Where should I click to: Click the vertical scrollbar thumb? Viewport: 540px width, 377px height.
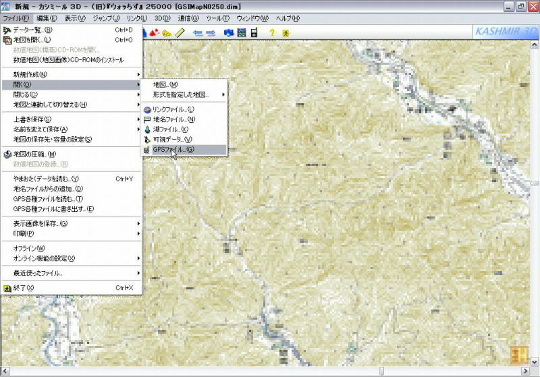(535, 183)
